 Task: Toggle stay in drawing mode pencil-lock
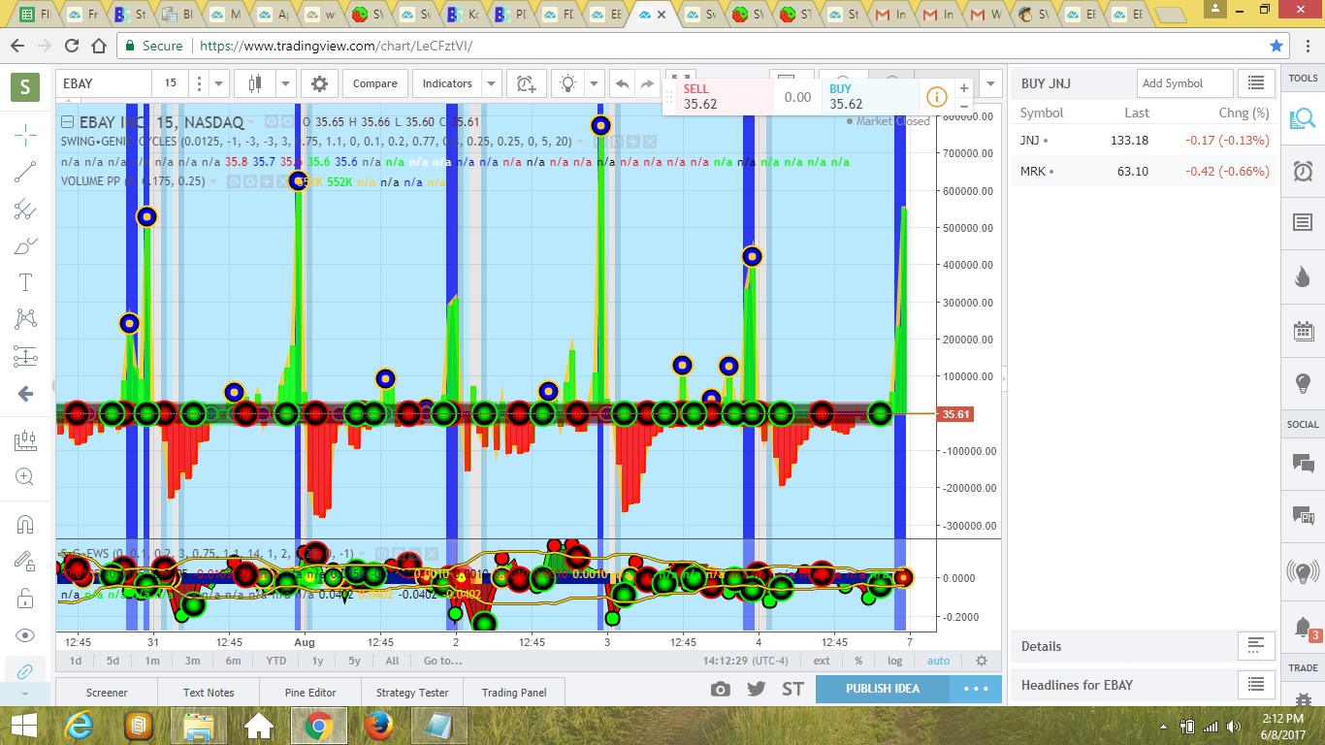tap(25, 561)
